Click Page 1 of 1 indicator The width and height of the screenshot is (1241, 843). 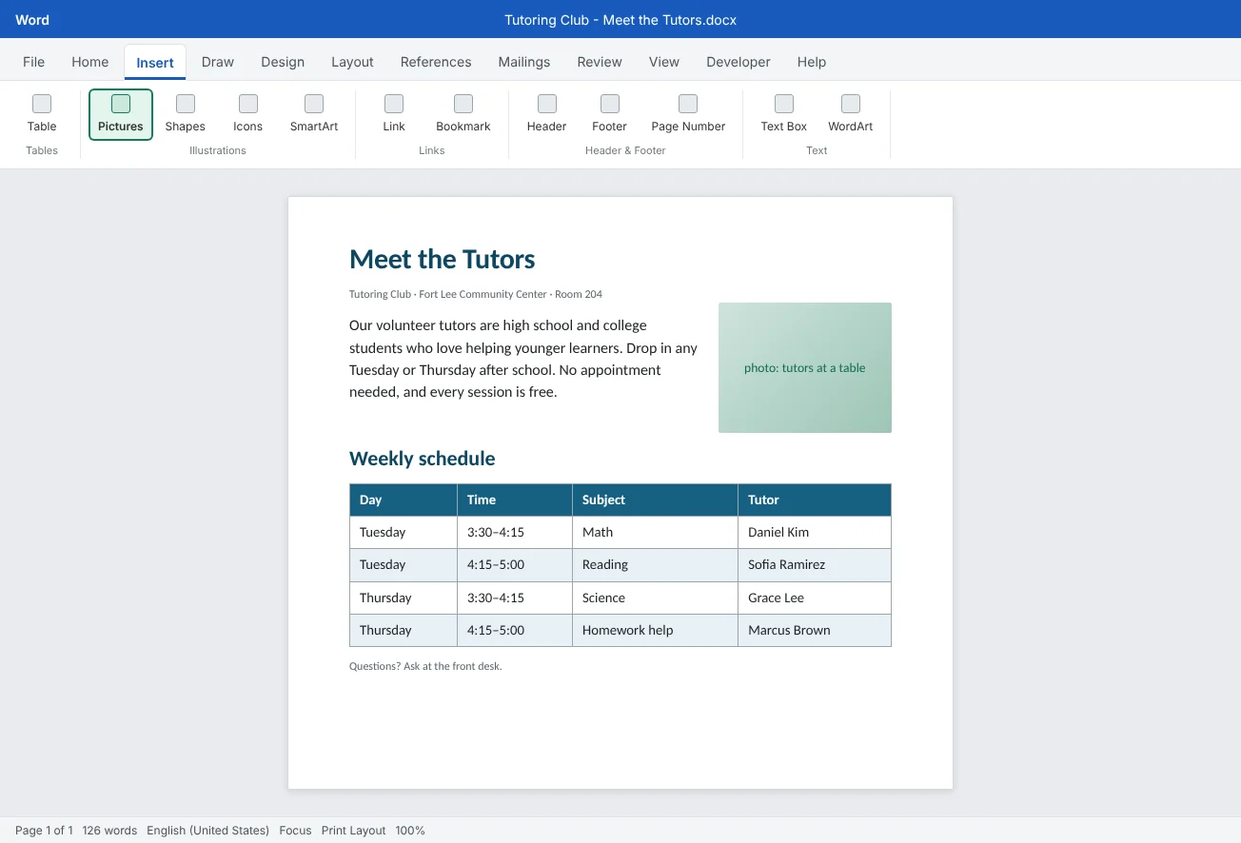point(44,831)
